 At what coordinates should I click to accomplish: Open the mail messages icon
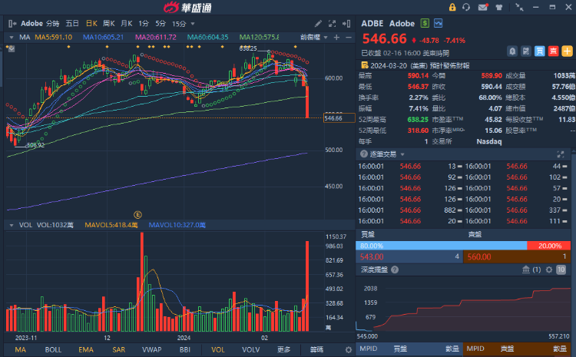482,7
